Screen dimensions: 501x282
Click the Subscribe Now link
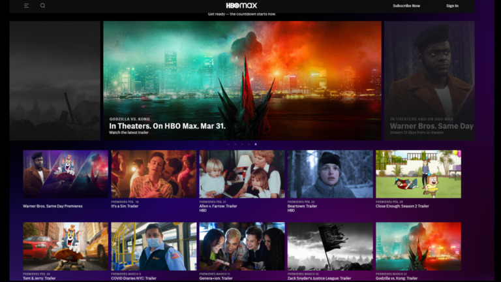(406, 6)
